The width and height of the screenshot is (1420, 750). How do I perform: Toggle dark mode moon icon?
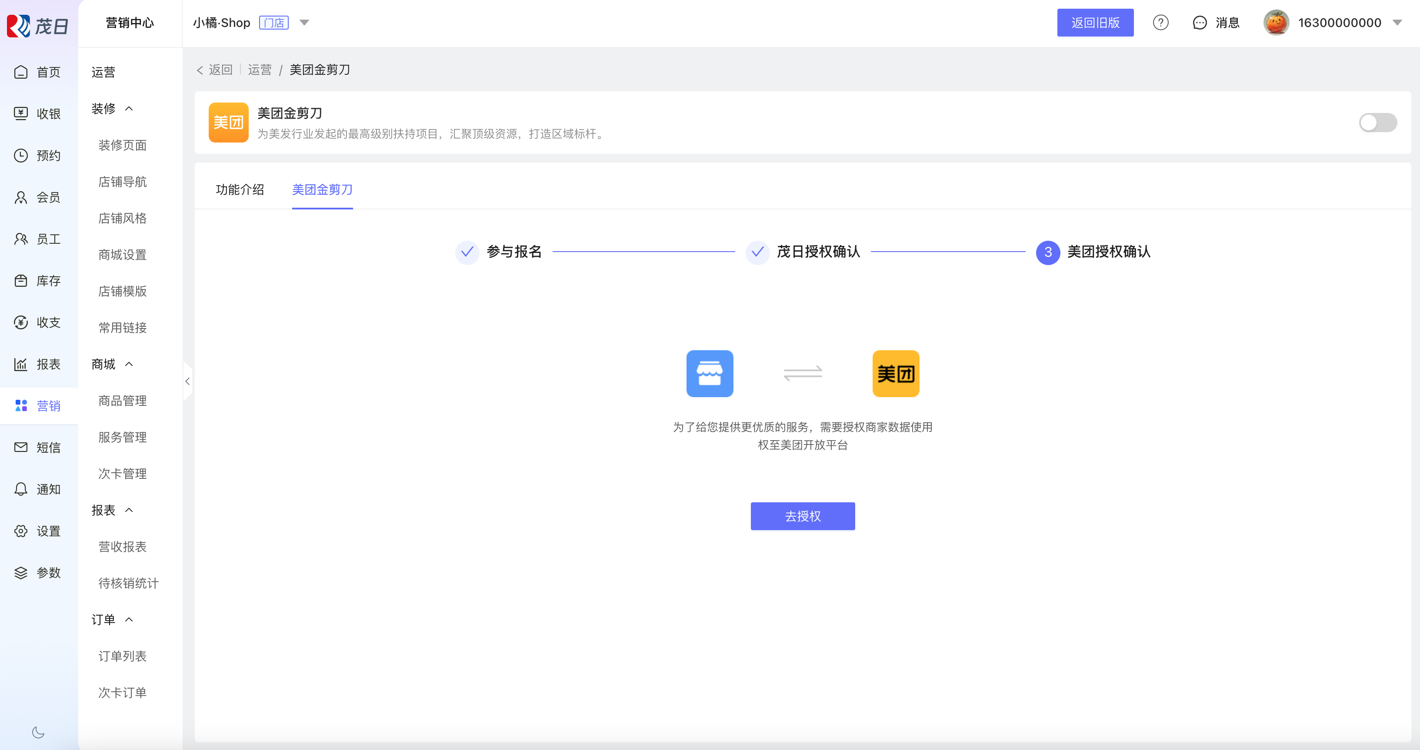pyautogui.click(x=38, y=732)
